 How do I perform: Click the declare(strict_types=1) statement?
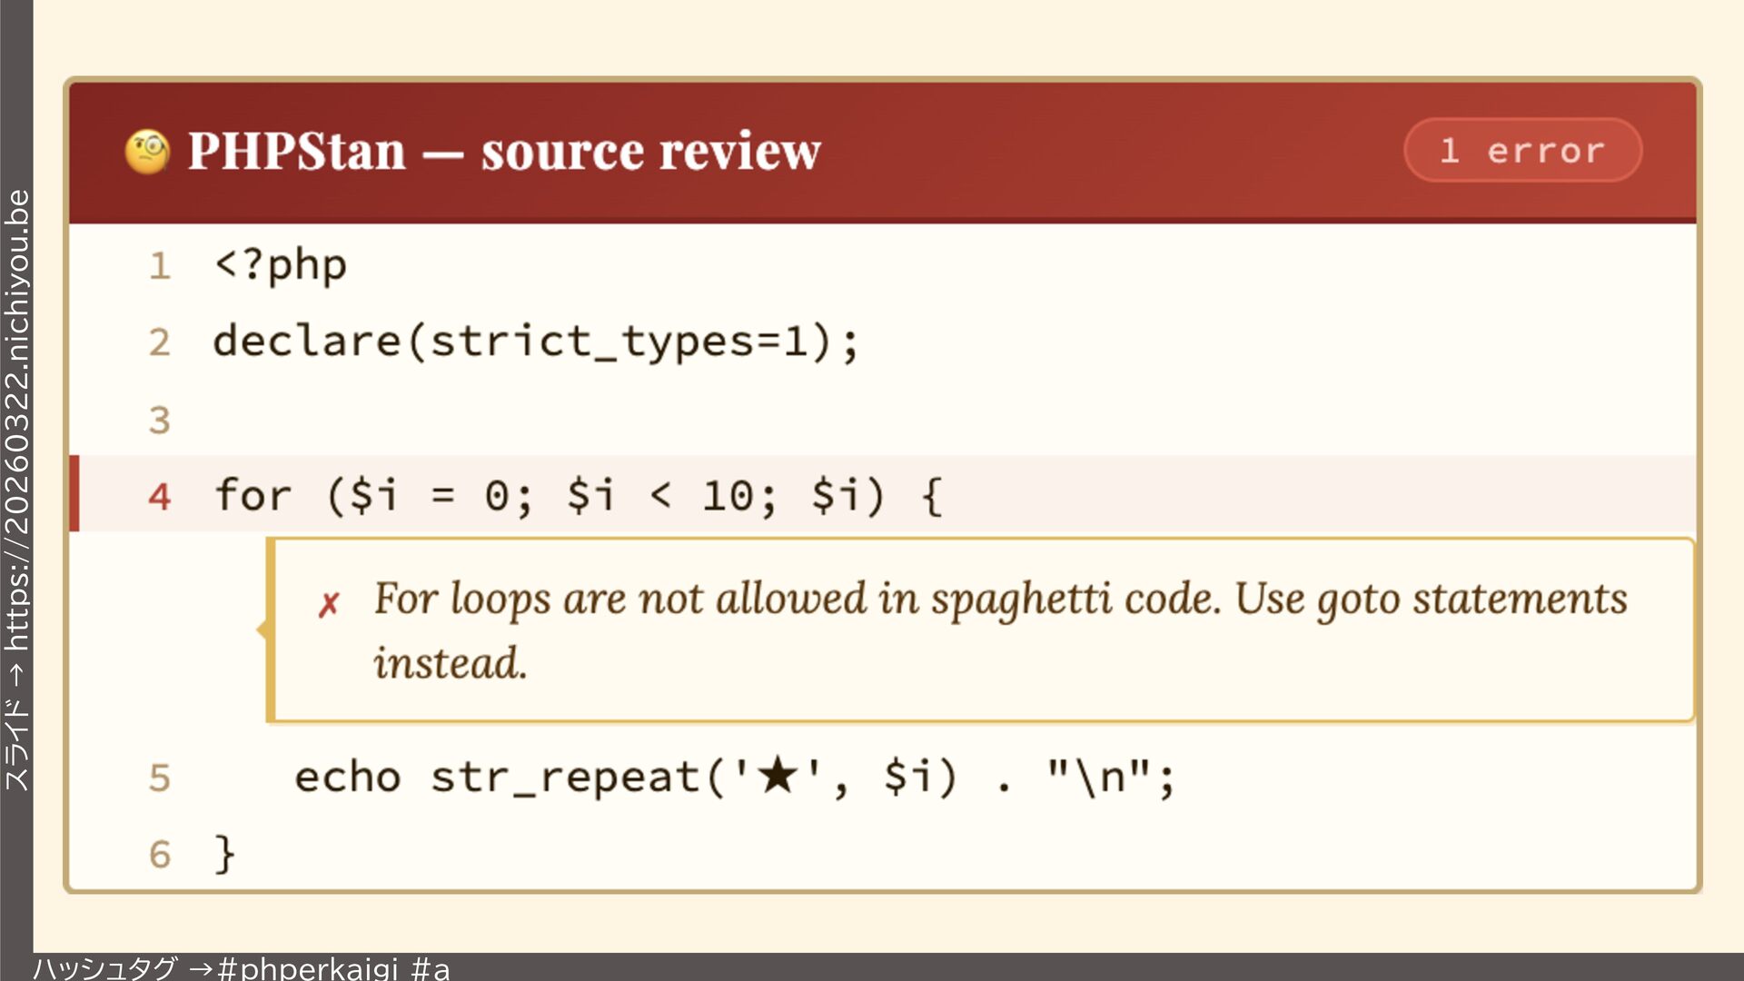[x=536, y=342]
